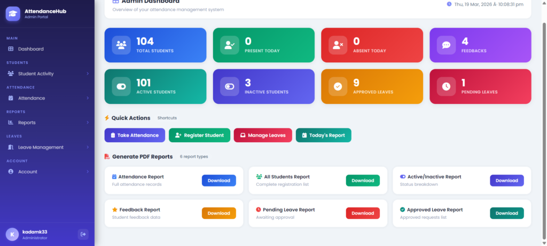Click the Present Today user-check icon
Screen dimensions: 547x246
229,45
